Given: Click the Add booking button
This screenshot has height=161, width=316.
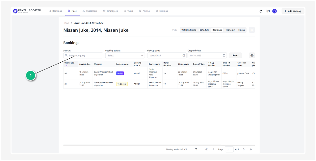Looking at the screenshot, I should pos(293,11).
